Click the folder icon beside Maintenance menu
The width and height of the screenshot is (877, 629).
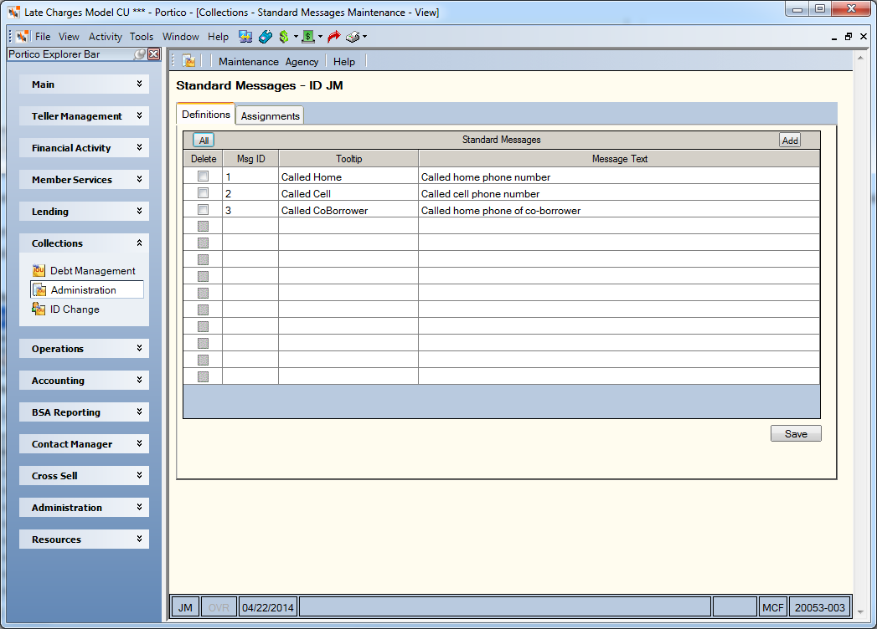click(189, 61)
